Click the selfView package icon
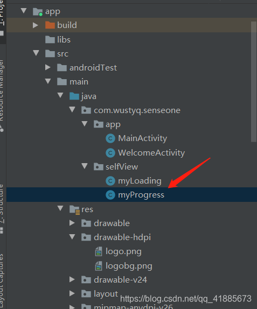The image size is (257, 309). click(x=99, y=166)
